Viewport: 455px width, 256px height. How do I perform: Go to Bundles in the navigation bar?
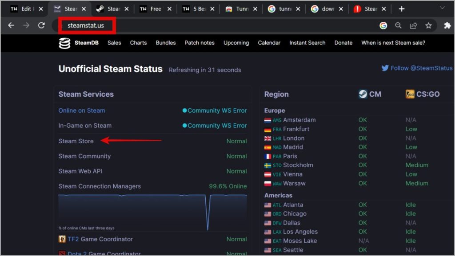pyautogui.click(x=166, y=43)
